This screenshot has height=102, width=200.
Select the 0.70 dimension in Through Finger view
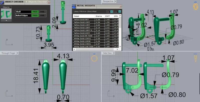(x=63, y=97)
